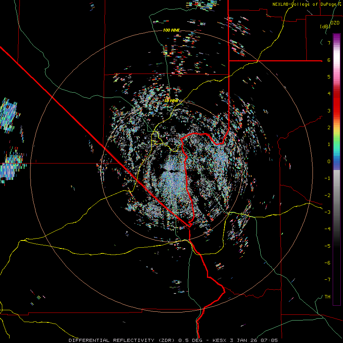Click the "5" value on the color scale
The image size is (343, 343).
pyautogui.click(x=329, y=77)
